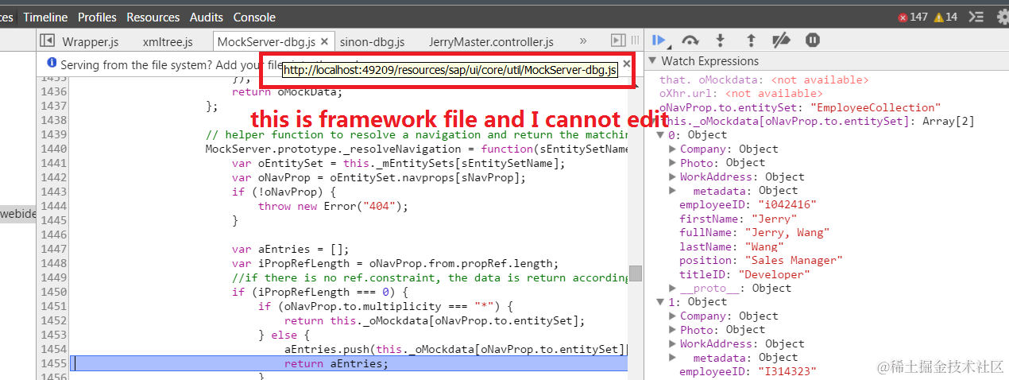
Task: Hide the debugger sidebar
Action: (618, 41)
